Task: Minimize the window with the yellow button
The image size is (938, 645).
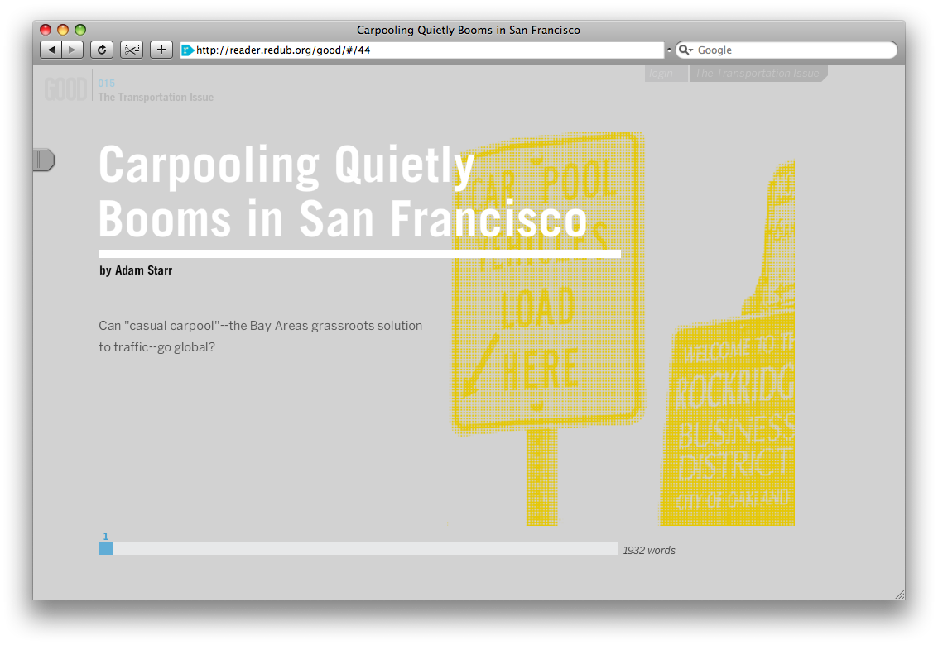Action: pos(63,30)
